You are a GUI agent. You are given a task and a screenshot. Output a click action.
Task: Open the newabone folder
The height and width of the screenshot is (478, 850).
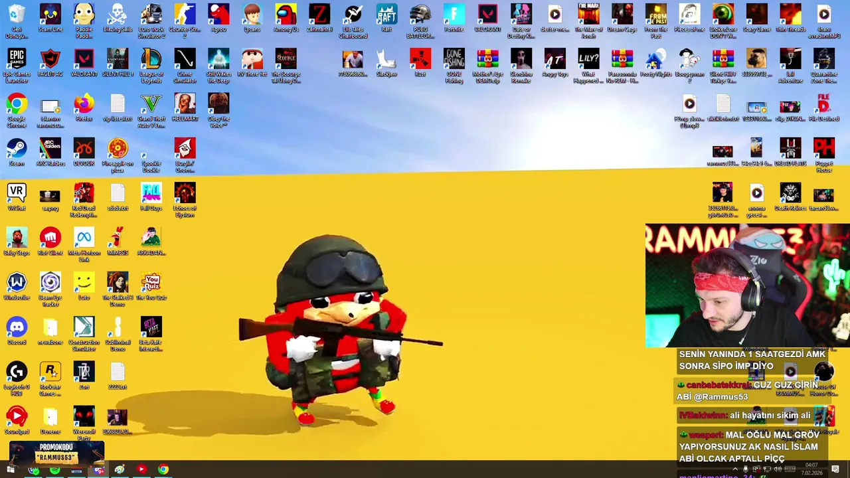click(x=50, y=330)
